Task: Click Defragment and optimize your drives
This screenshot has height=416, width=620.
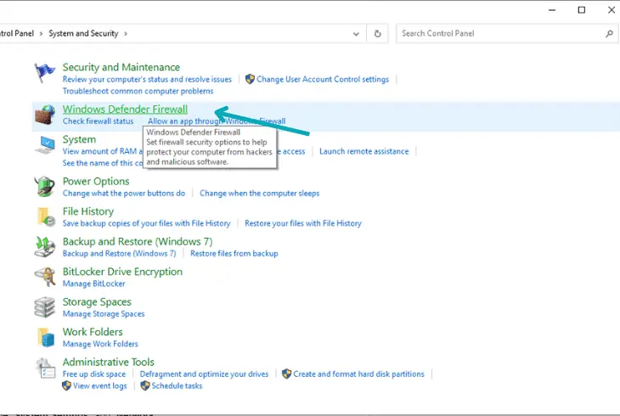Action: coord(204,374)
